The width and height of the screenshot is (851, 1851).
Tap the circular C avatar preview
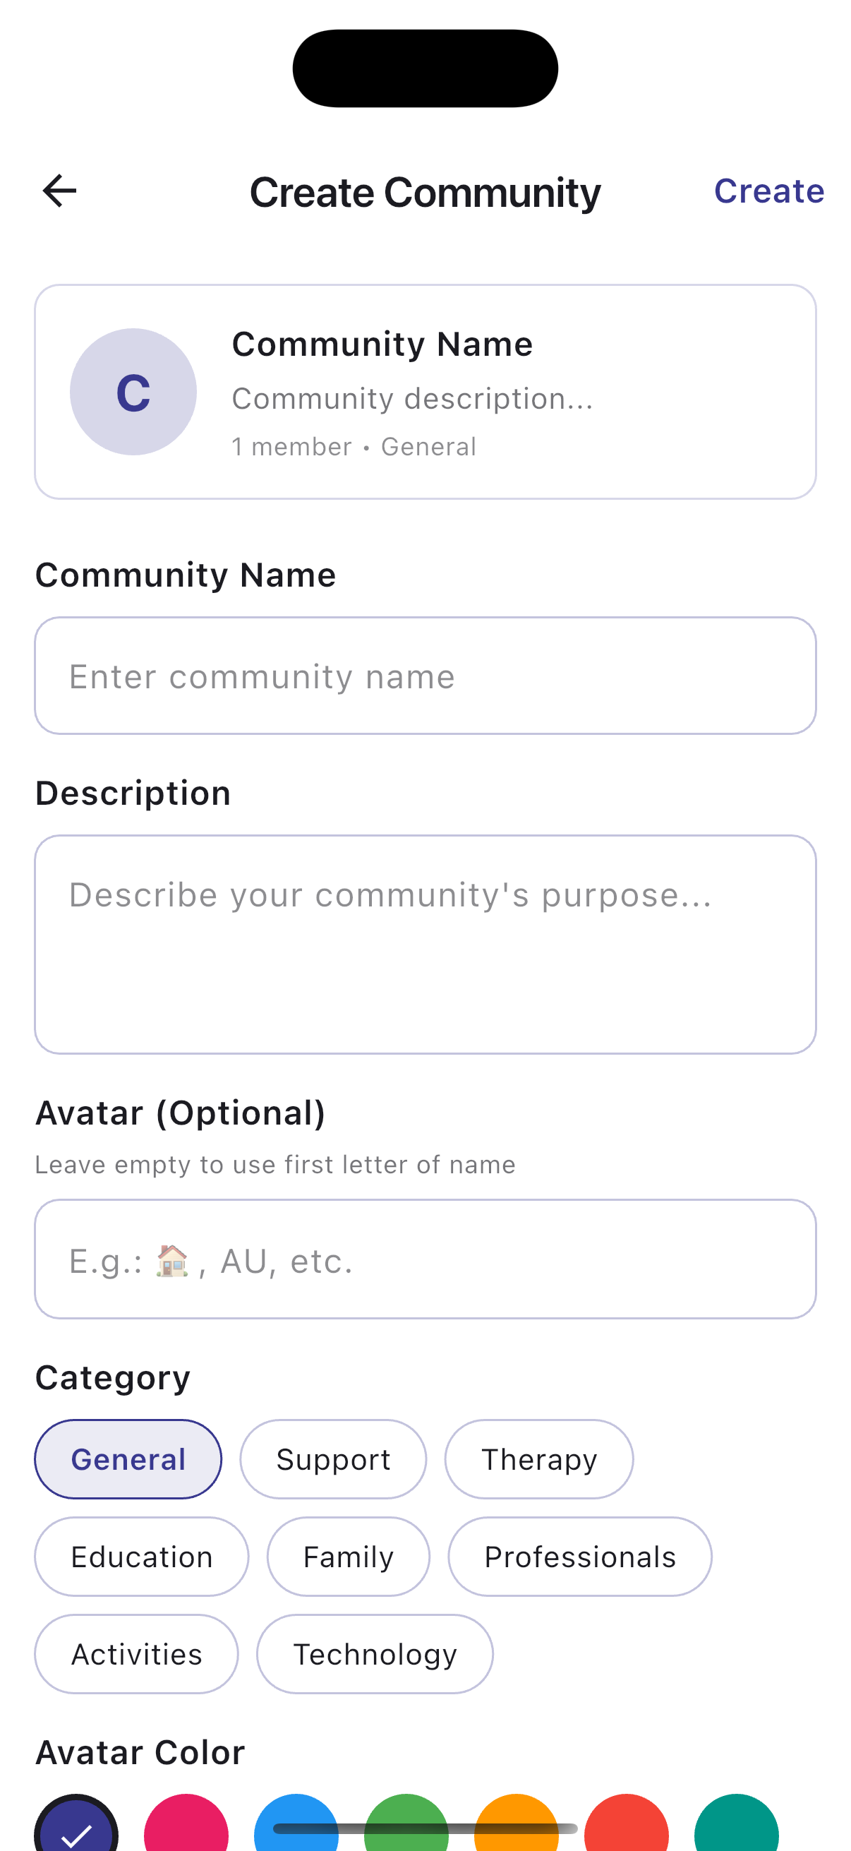[133, 392]
